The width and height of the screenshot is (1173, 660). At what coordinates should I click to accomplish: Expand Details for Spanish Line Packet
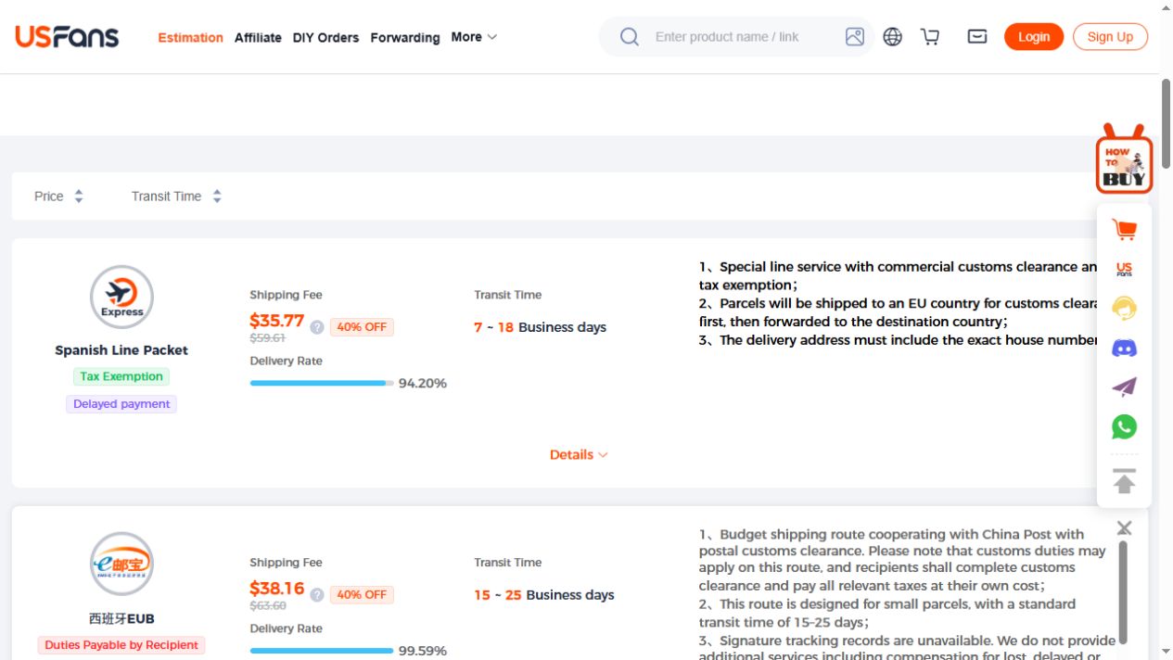579,454
